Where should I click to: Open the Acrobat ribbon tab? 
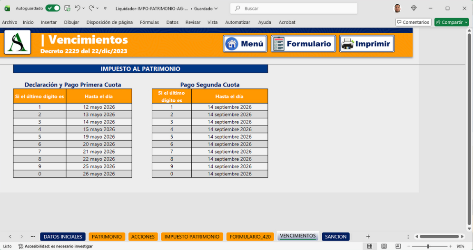coord(287,22)
